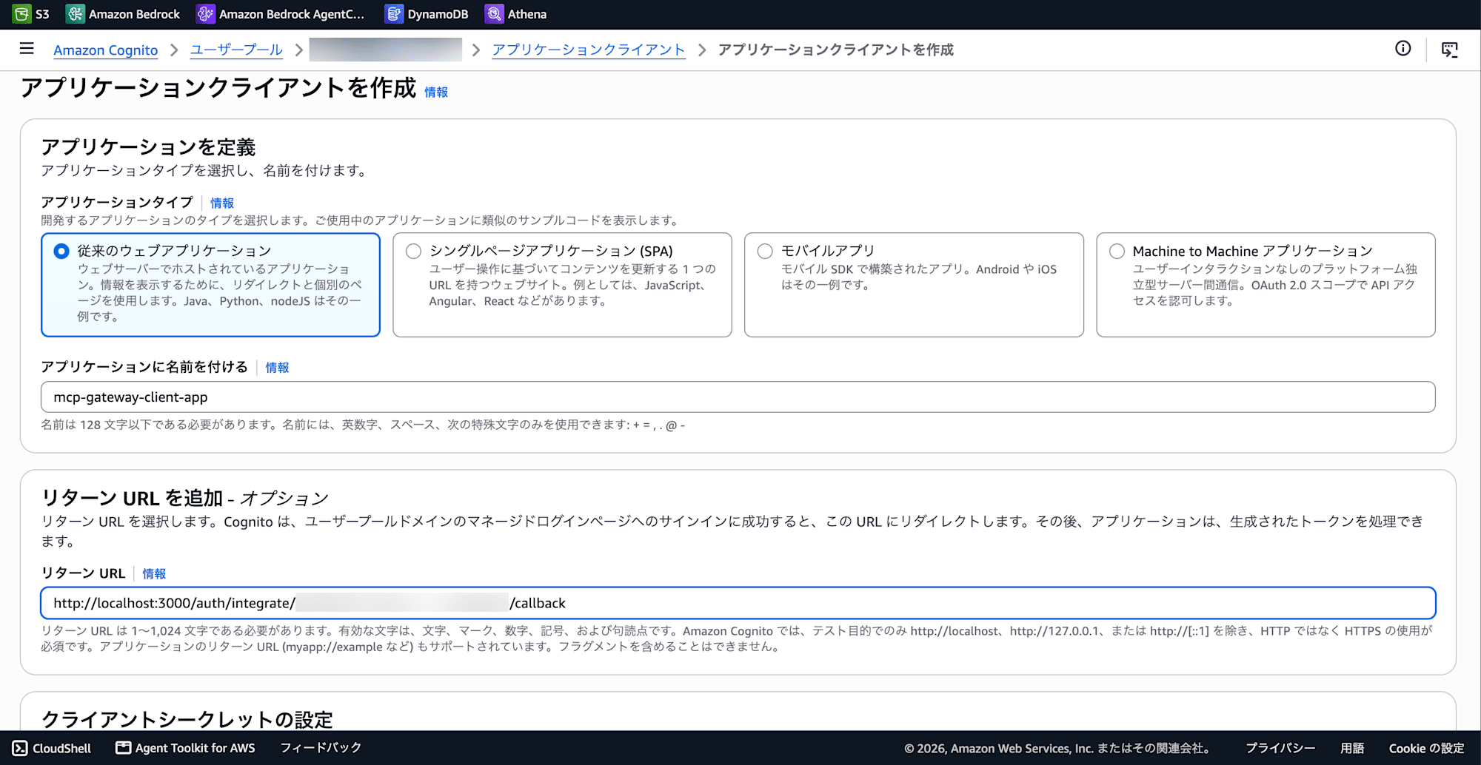
Task: Click application name field mcp-gateway-client-app
Action: pyautogui.click(x=738, y=397)
